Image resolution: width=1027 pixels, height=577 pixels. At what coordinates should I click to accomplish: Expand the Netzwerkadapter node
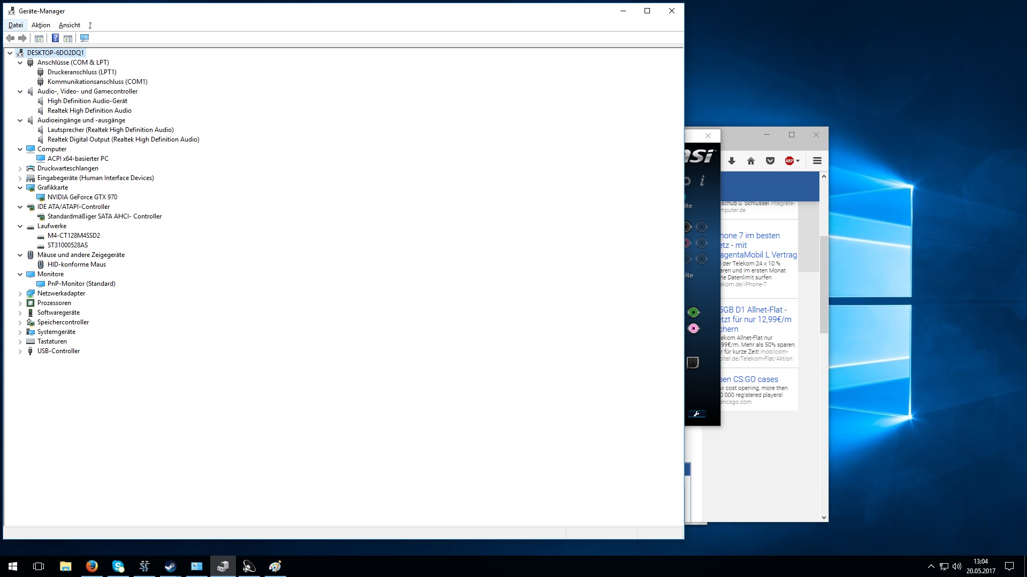(20, 294)
